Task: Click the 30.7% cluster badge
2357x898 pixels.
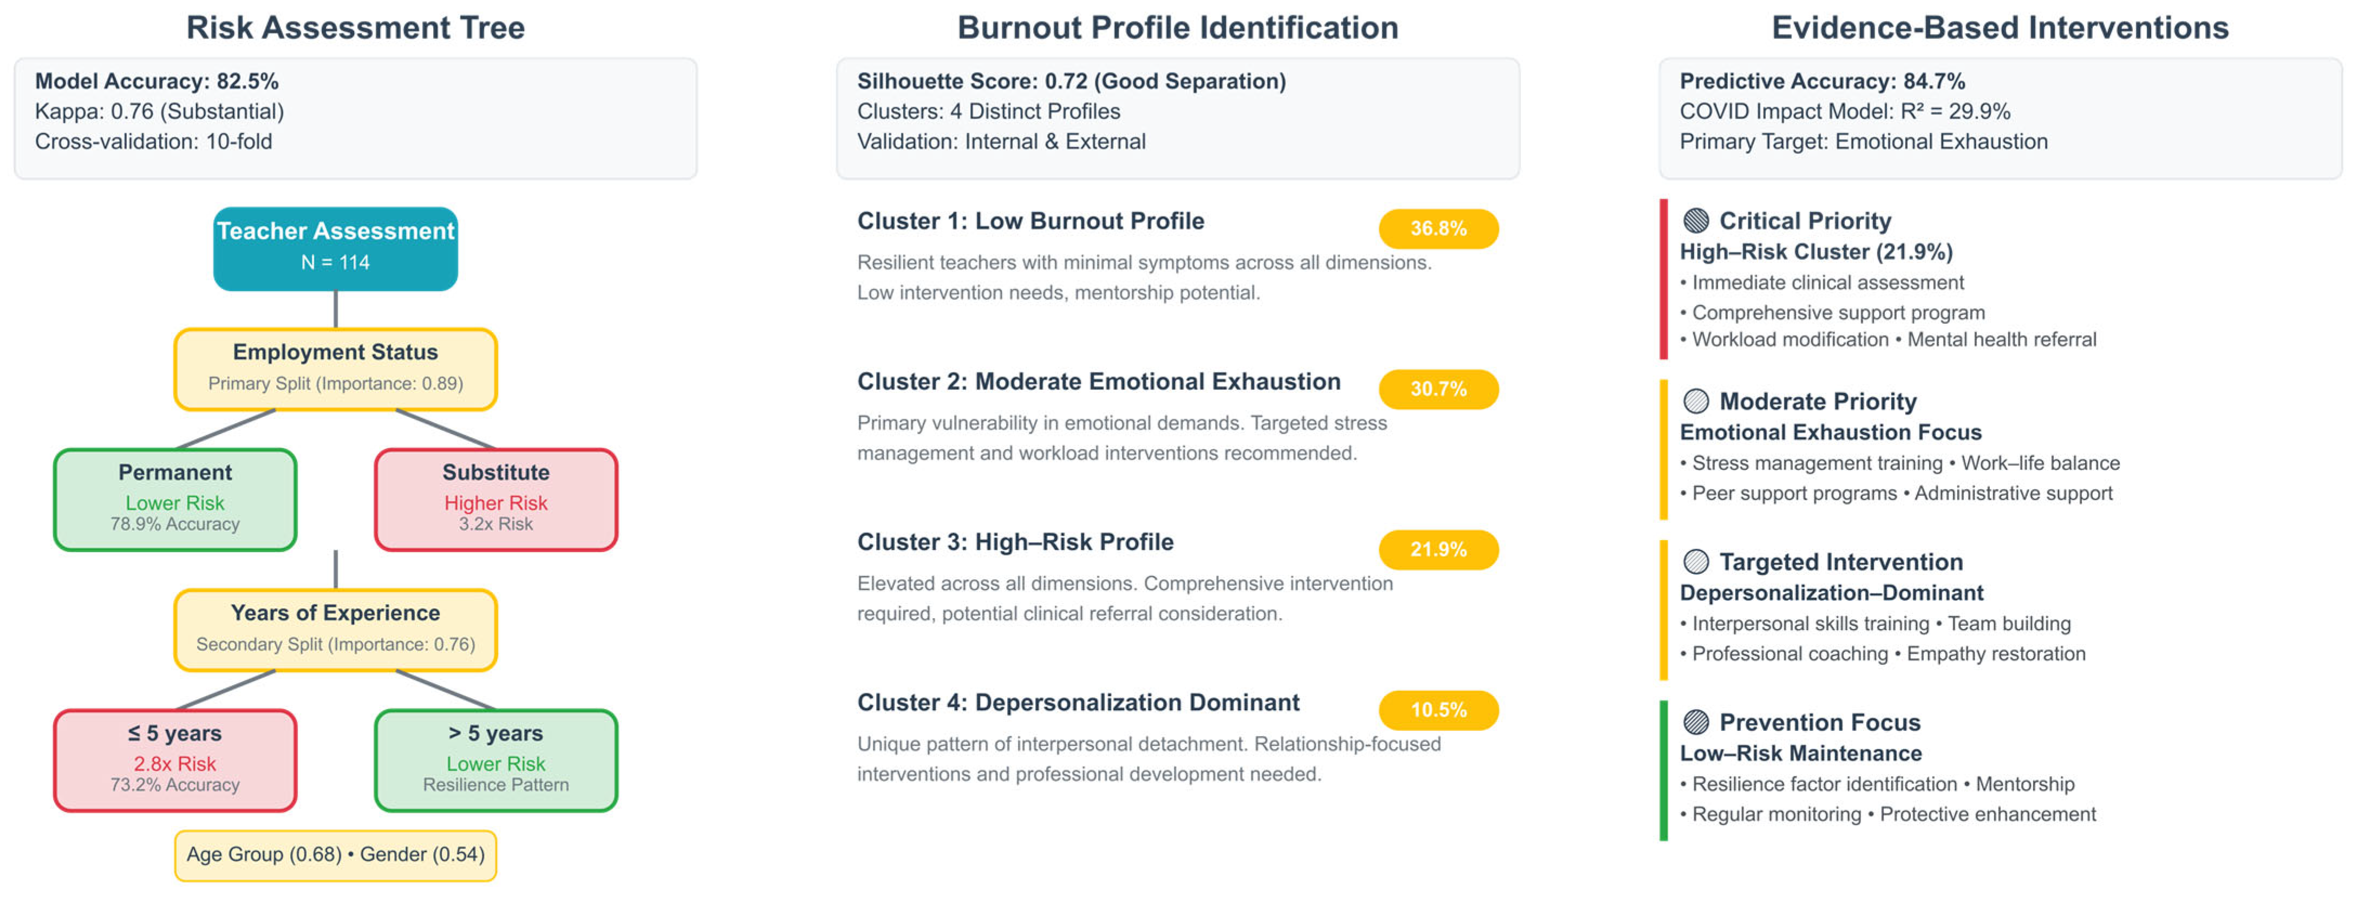Action: click(x=1438, y=389)
